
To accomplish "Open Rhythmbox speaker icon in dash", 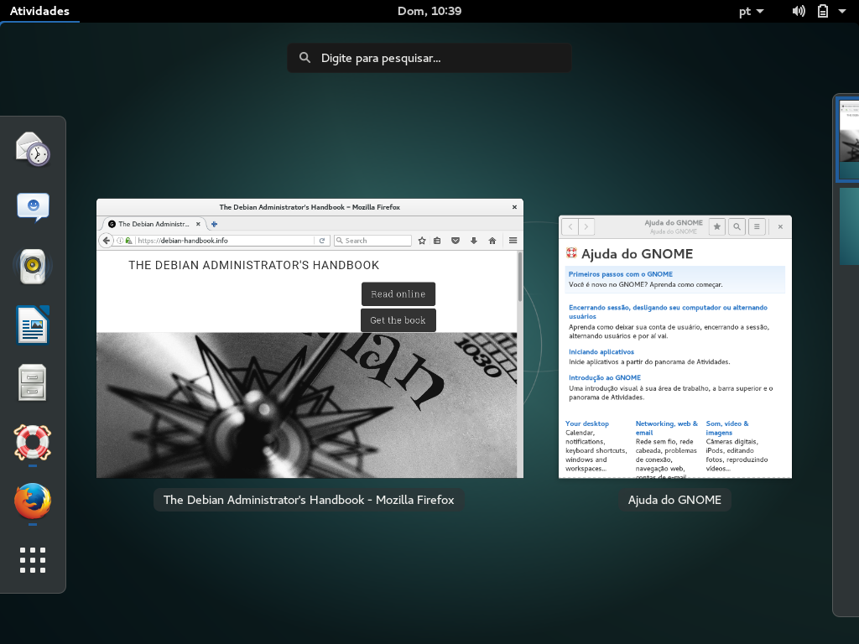I will click(x=33, y=267).
